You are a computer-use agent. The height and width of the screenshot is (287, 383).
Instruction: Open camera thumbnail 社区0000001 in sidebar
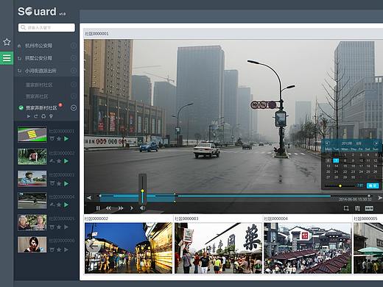pos(32,135)
